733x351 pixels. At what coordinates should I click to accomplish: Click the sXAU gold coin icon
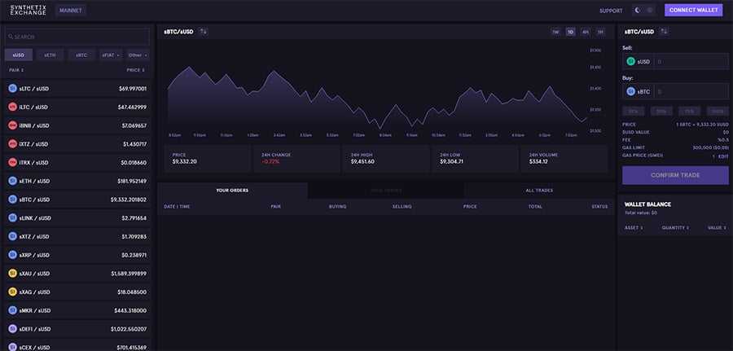12,274
